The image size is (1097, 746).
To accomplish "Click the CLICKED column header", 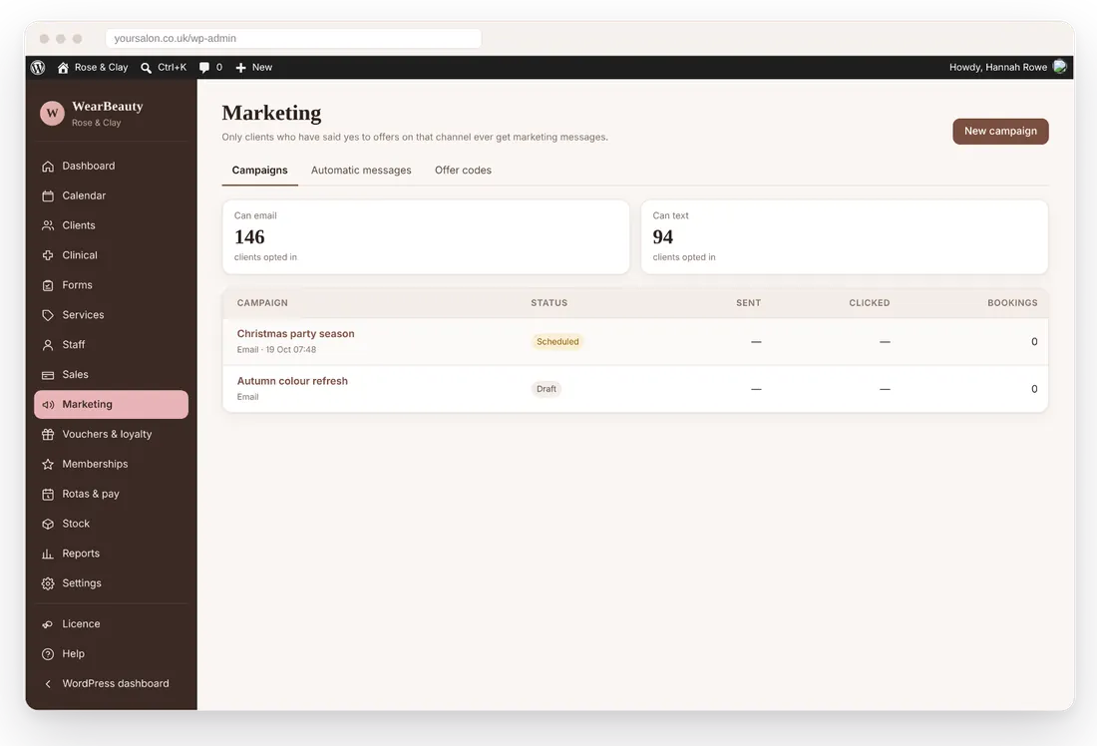I will (869, 303).
